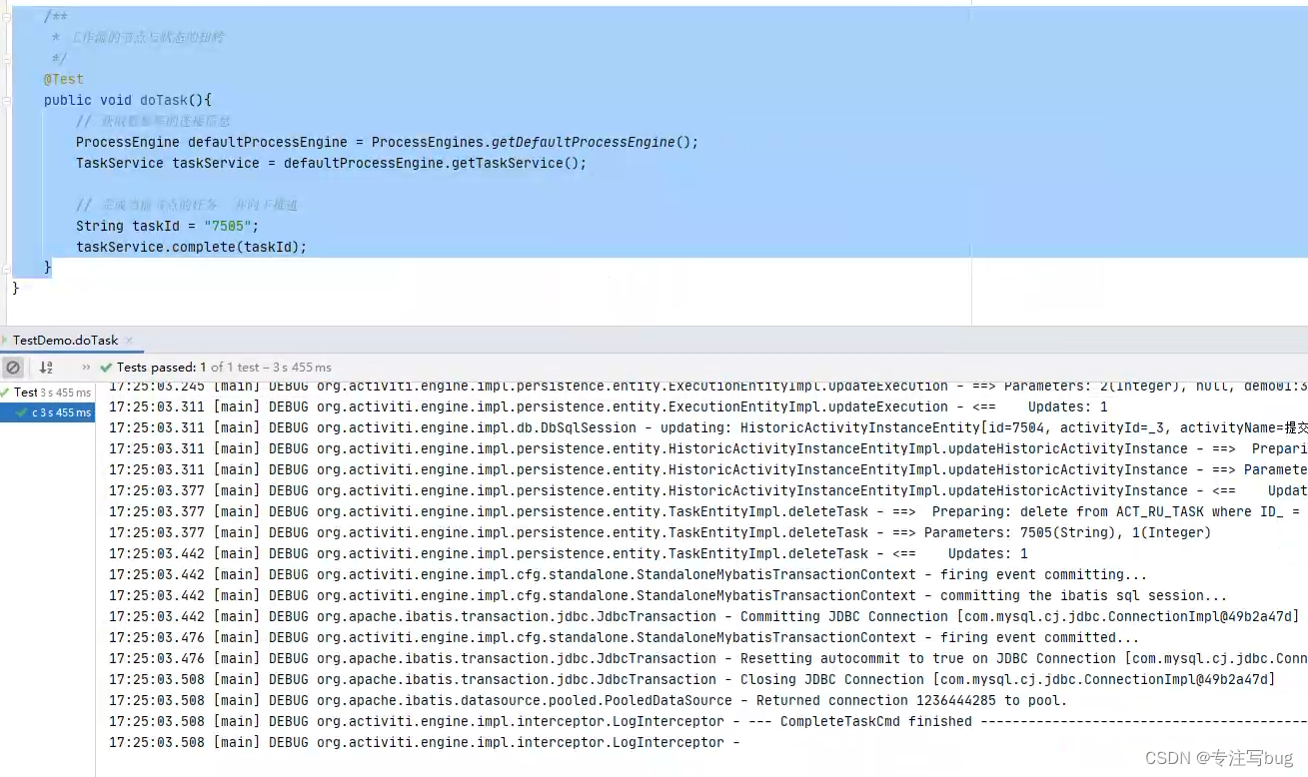Click log line 'Resetting autocommit to true'
Image resolution: width=1308 pixels, height=777 pixels.
(x=708, y=658)
